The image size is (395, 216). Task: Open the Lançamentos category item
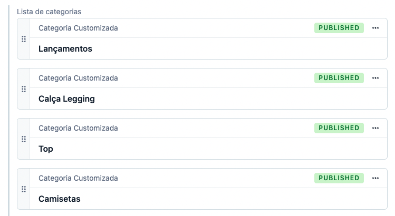click(x=65, y=49)
